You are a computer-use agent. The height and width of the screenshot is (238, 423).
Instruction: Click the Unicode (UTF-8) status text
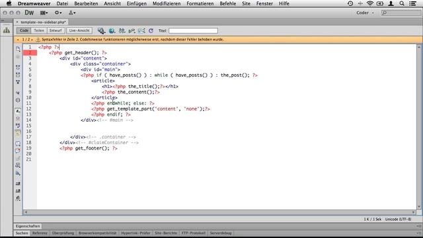(398, 219)
